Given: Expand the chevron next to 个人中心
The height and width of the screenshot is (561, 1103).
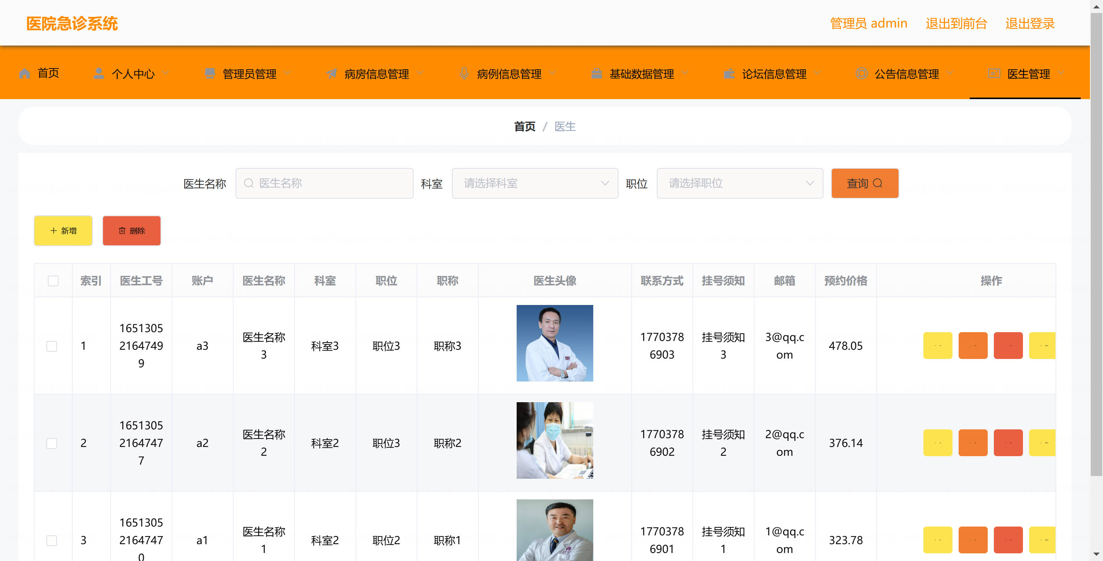Looking at the screenshot, I should 166,73.
